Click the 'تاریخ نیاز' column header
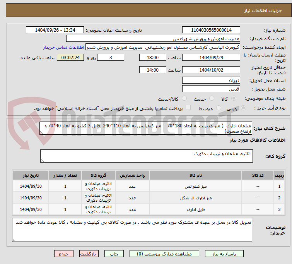The image size is (292, 264). pos(31,175)
